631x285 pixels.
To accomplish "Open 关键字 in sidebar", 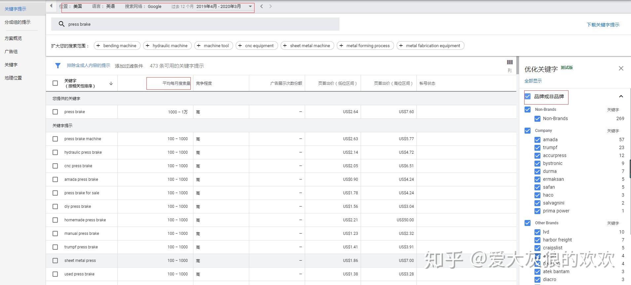I will coord(11,65).
